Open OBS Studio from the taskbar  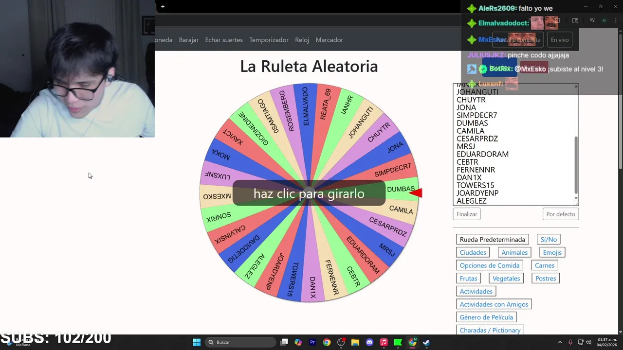(x=341, y=342)
